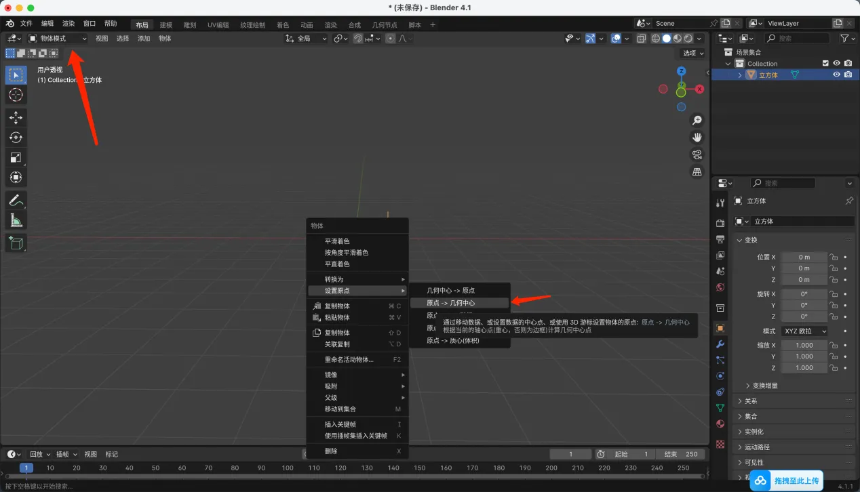Click the 3D cursor tool icon

16,95
